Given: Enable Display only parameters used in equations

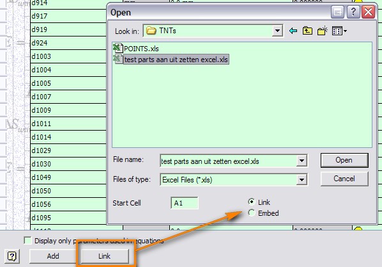Looking at the screenshot, I should pyautogui.click(x=27, y=240).
